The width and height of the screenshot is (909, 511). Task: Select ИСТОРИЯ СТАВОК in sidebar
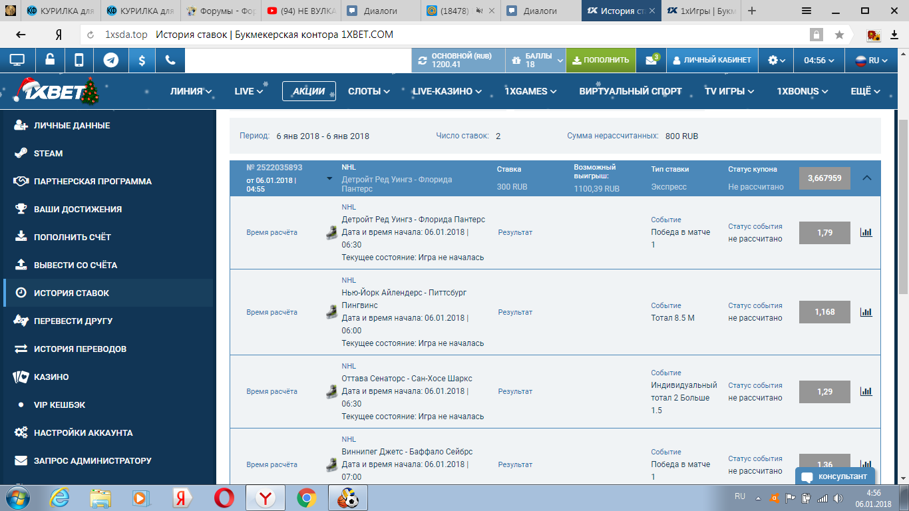coord(108,293)
